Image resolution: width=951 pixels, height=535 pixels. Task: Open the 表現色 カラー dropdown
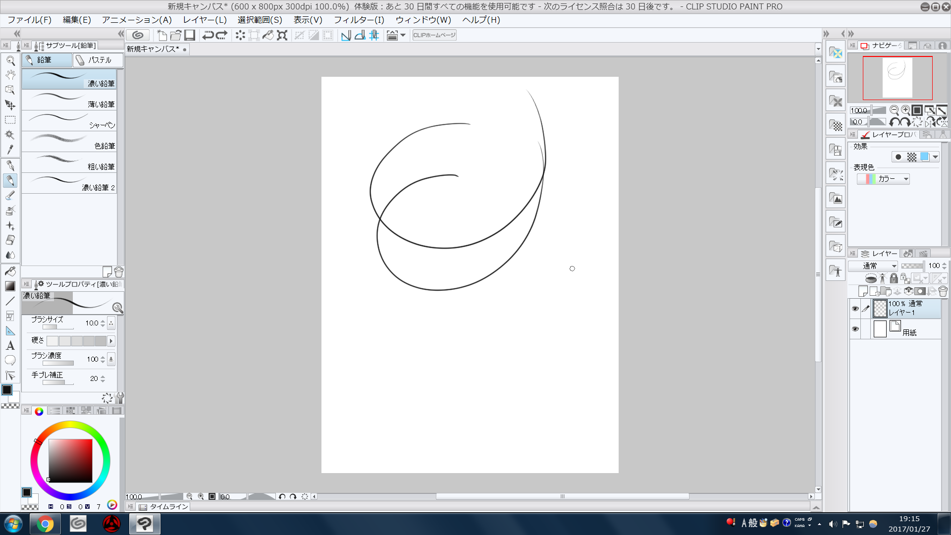[884, 179]
